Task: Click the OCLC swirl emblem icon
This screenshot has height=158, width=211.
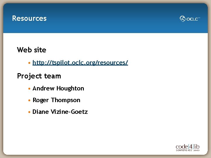Action: [183, 19]
